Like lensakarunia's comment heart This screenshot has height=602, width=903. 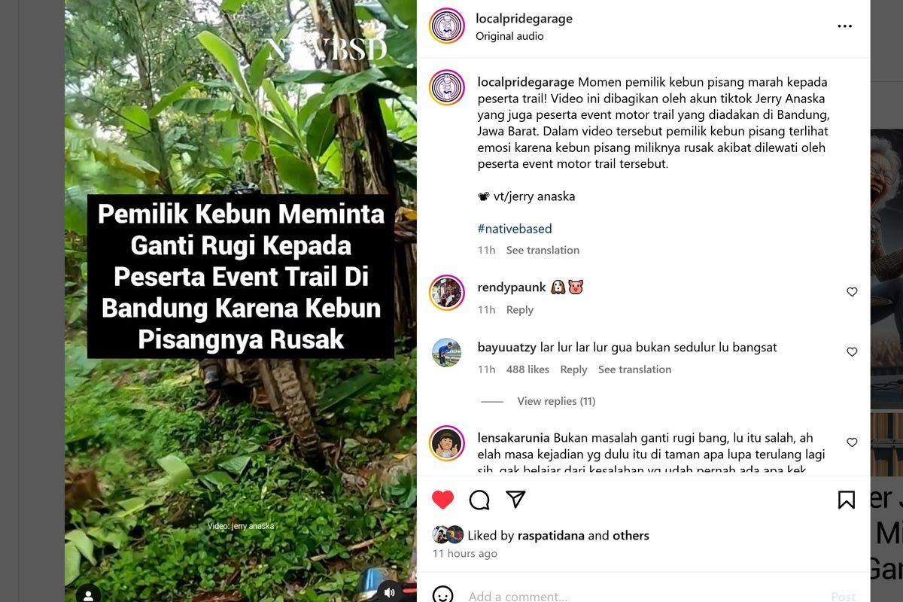pyautogui.click(x=852, y=442)
